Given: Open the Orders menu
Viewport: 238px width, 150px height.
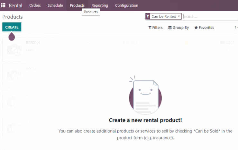Looking at the screenshot, I should pos(35,5).
